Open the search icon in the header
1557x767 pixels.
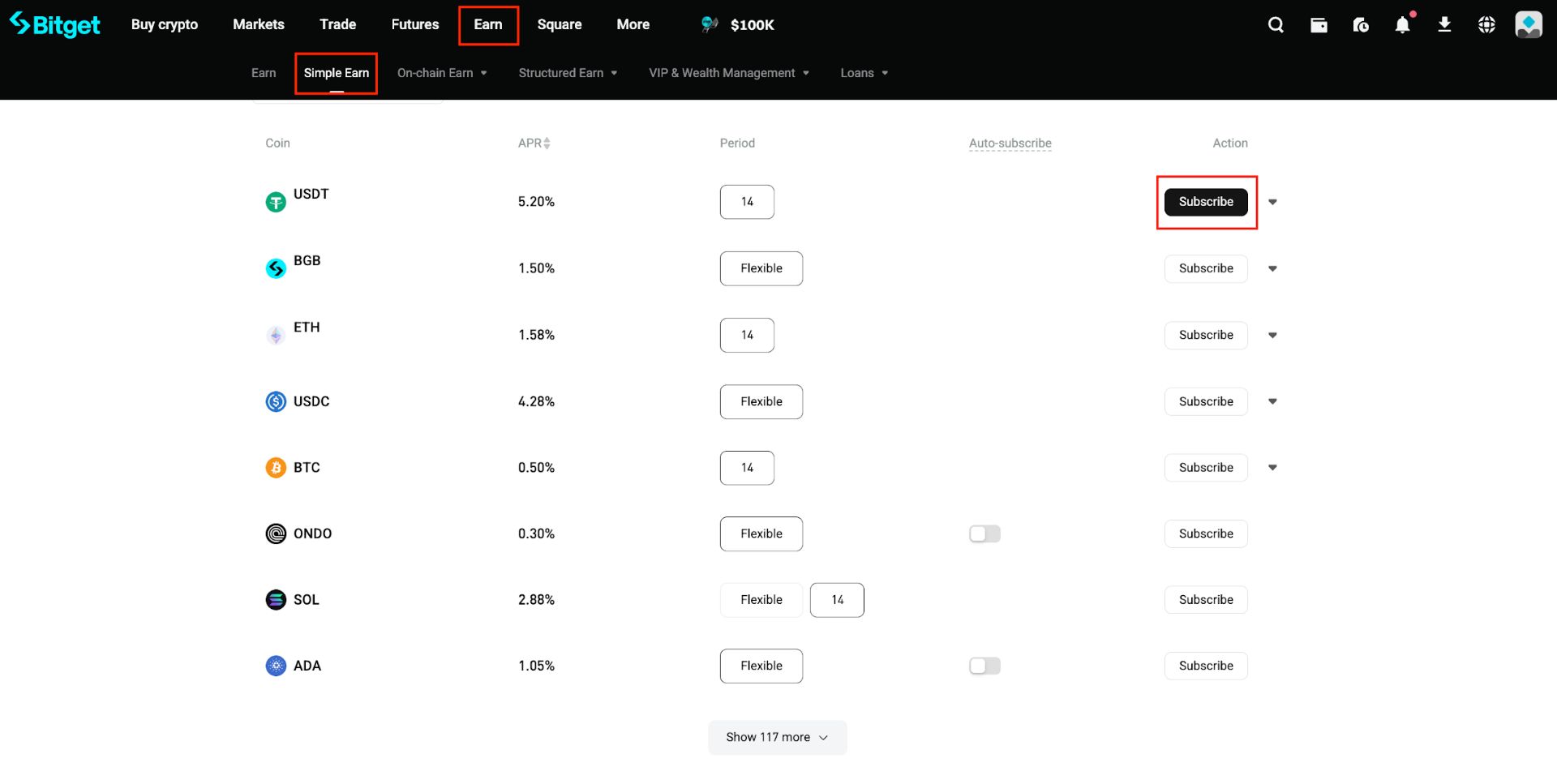click(1276, 25)
